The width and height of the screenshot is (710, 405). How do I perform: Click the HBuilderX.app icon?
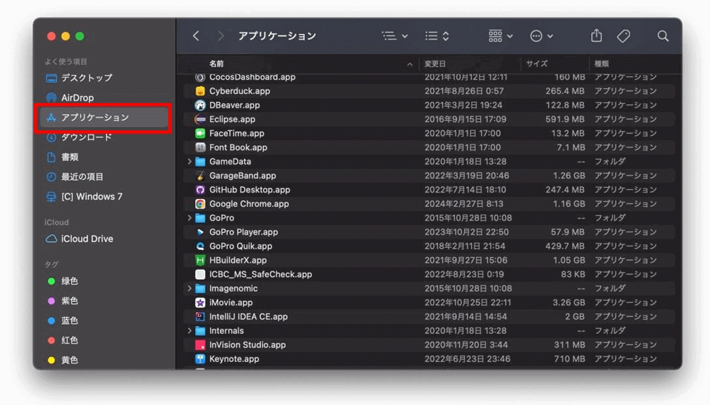pyautogui.click(x=200, y=260)
